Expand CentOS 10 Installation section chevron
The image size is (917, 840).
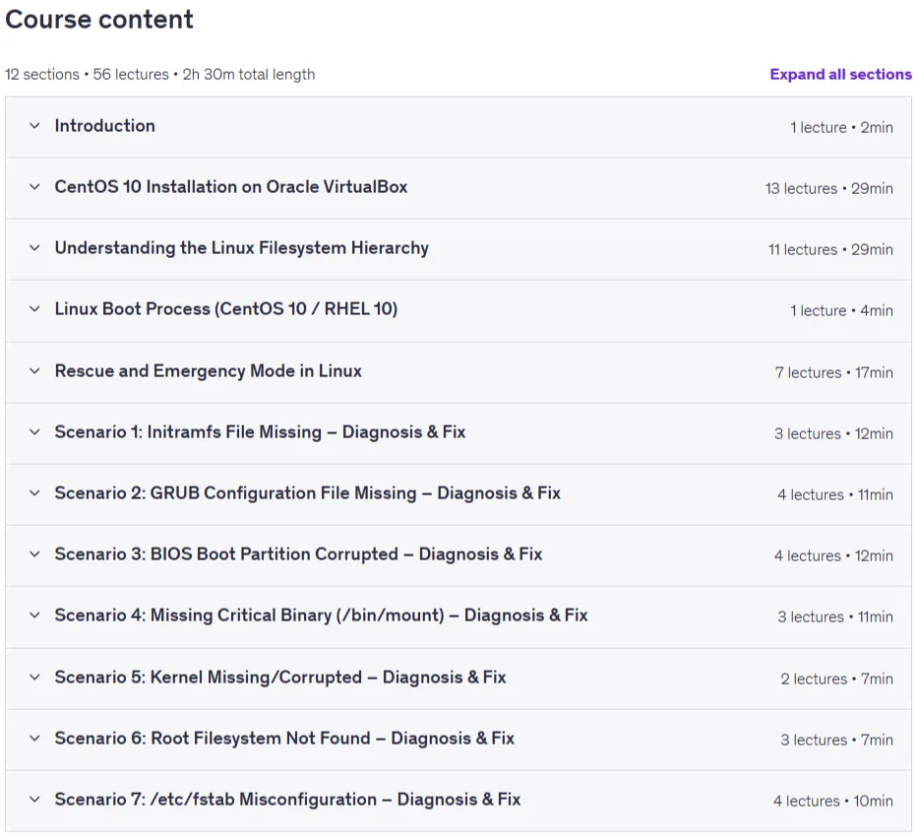pyautogui.click(x=35, y=187)
